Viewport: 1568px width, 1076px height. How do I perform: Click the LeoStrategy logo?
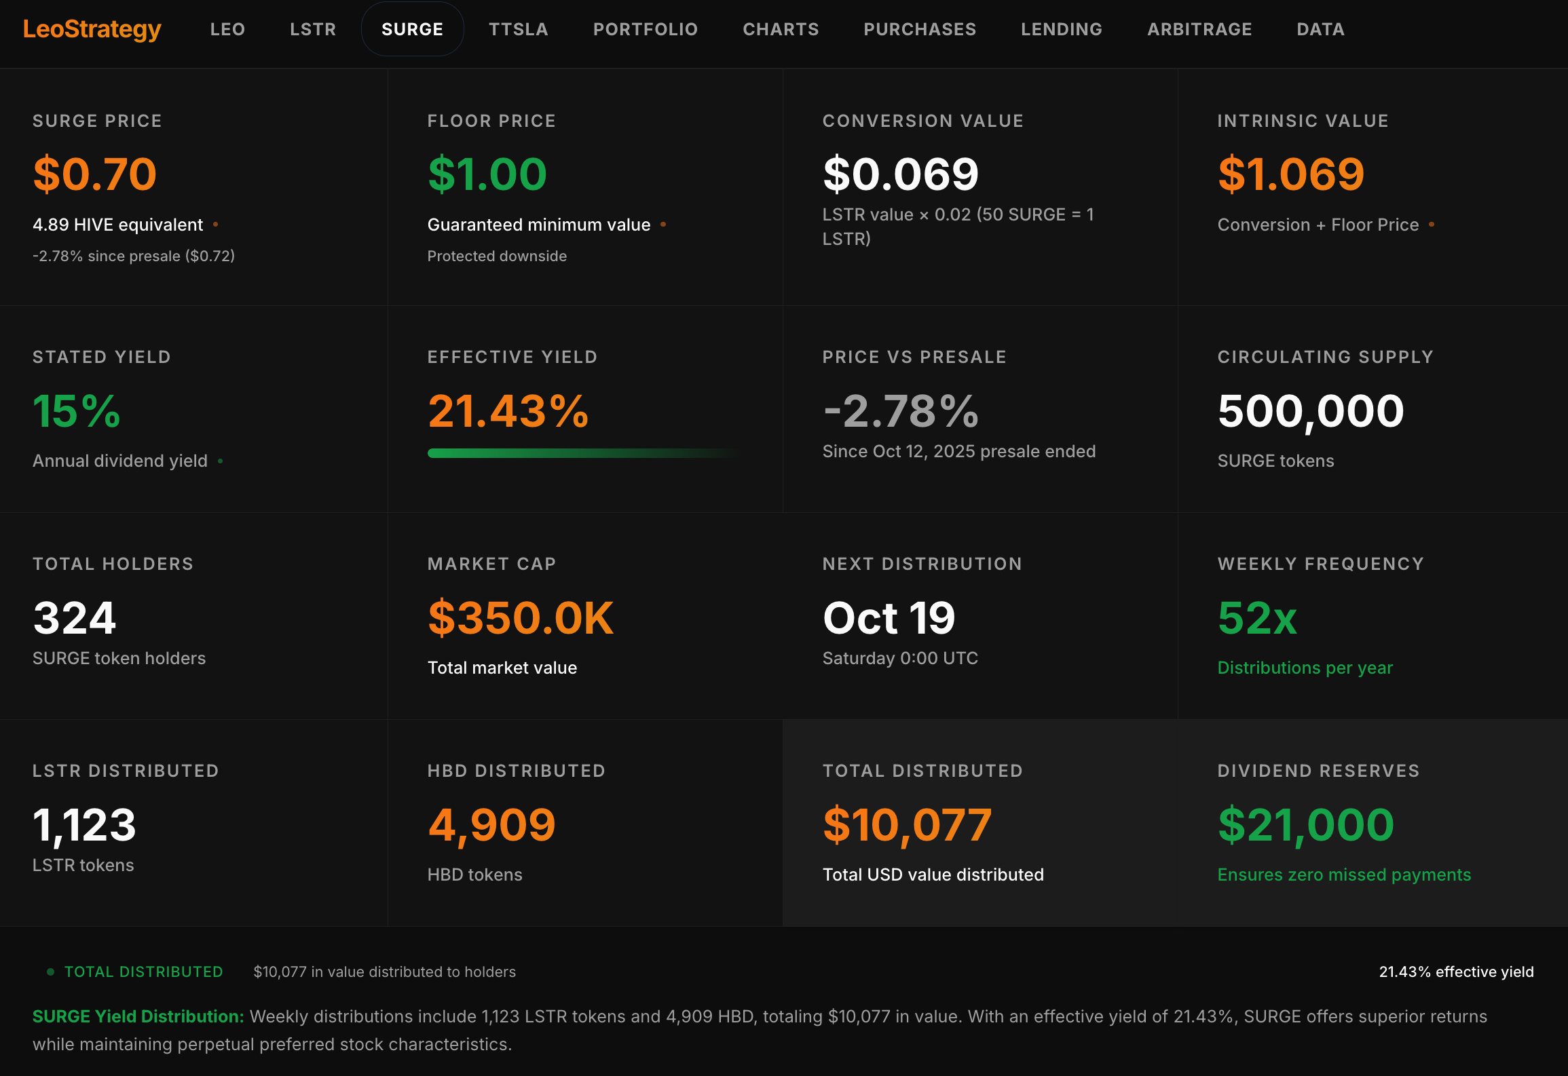[x=92, y=29]
